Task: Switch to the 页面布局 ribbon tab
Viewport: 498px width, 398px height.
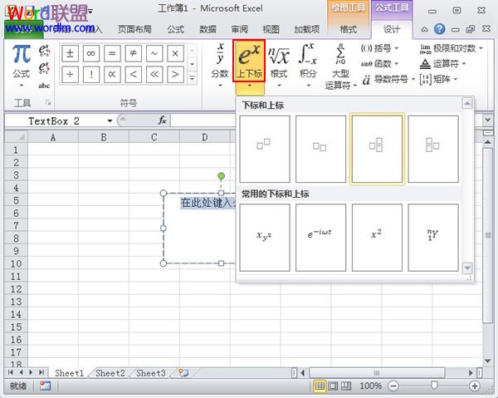Action: coord(134,29)
